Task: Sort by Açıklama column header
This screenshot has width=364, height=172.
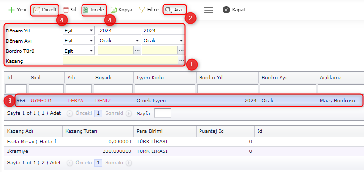Action: click(x=341, y=78)
